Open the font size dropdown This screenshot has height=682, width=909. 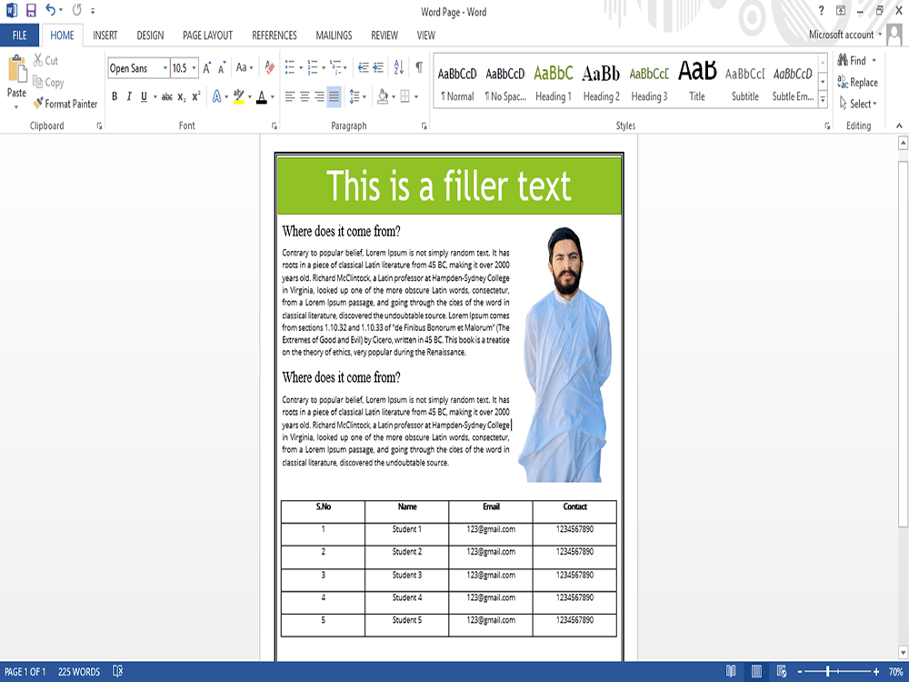[x=195, y=68]
